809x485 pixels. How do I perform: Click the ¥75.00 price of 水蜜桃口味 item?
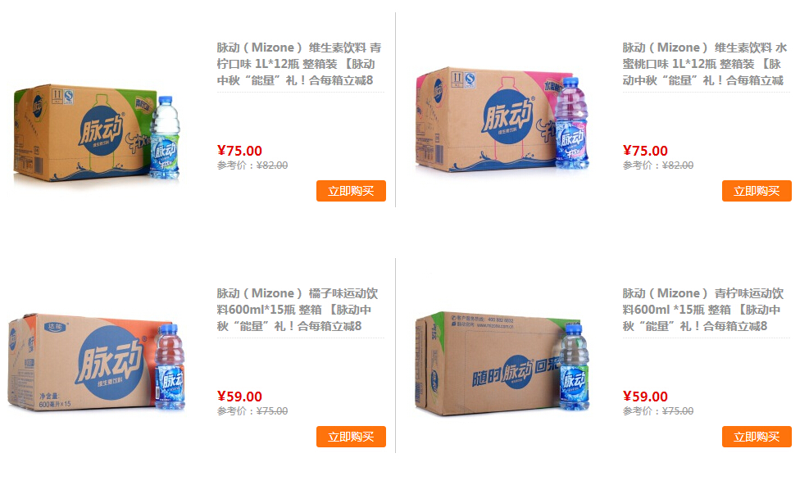click(645, 151)
